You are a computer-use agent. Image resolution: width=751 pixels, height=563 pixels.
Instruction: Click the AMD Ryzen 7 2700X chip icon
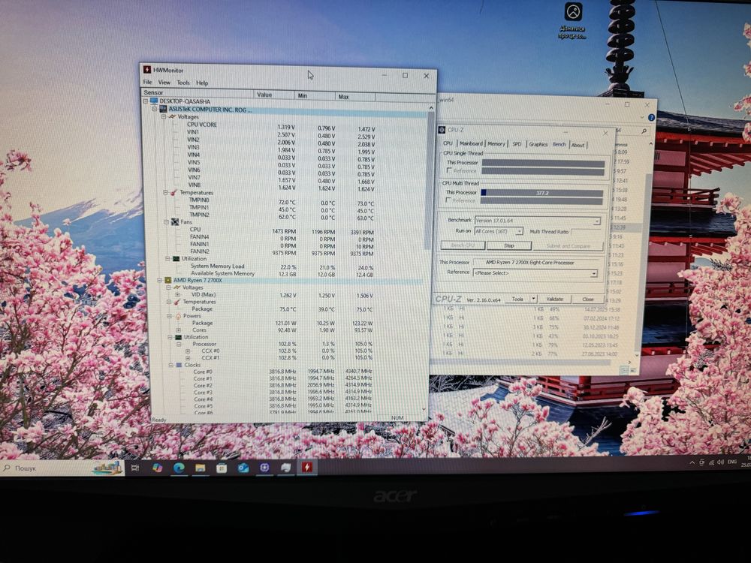click(168, 280)
